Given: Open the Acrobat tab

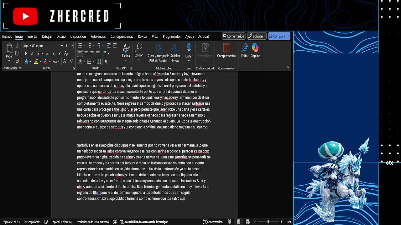Looking at the screenshot, I should tap(204, 36).
